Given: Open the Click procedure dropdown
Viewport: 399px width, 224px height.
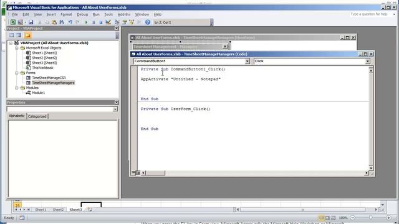Looking at the screenshot, I should pyautogui.click(x=367, y=61).
